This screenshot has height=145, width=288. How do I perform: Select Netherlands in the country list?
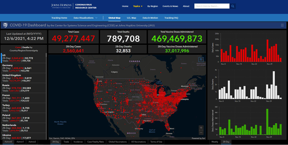tap(23, 128)
